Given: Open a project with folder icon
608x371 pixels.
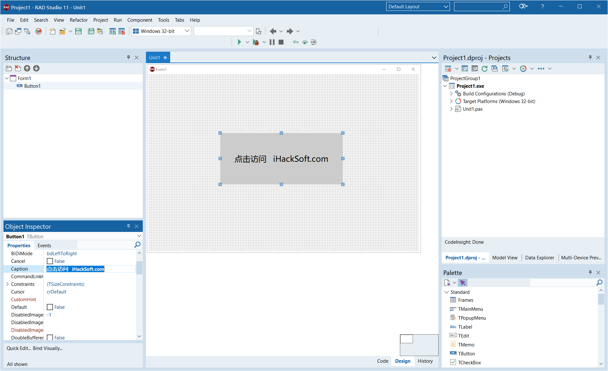Looking at the screenshot, I should tap(62, 31).
